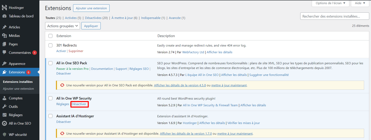The width and height of the screenshot is (371, 140).
Task: Open the All in One SEO Documentation link
Action: coord(102,69)
